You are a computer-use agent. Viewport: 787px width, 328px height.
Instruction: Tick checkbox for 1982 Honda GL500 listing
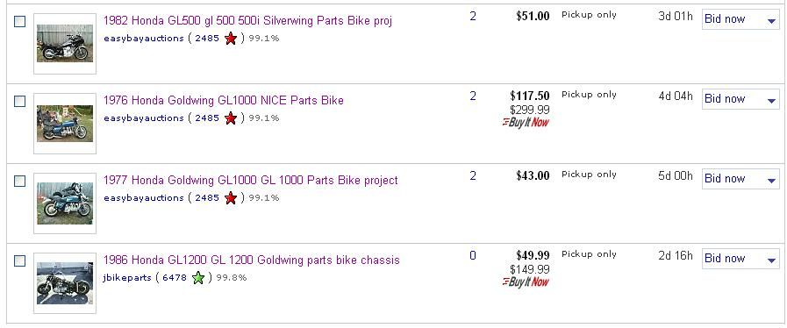pyautogui.click(x=19, y=22)
